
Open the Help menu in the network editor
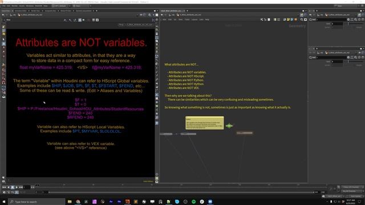207,20
